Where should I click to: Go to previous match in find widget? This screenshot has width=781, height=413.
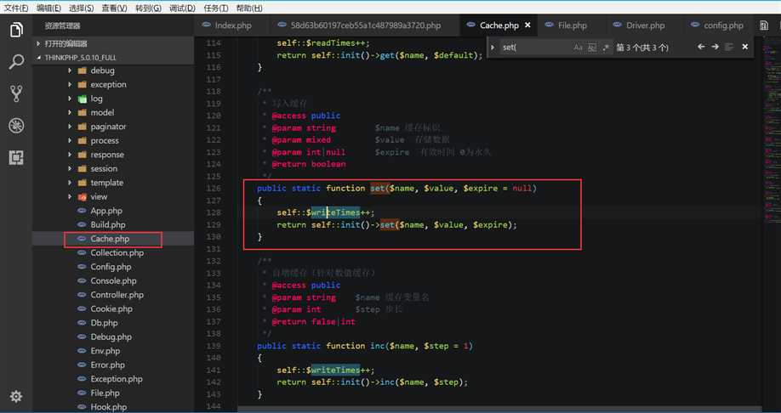point(701,47)
